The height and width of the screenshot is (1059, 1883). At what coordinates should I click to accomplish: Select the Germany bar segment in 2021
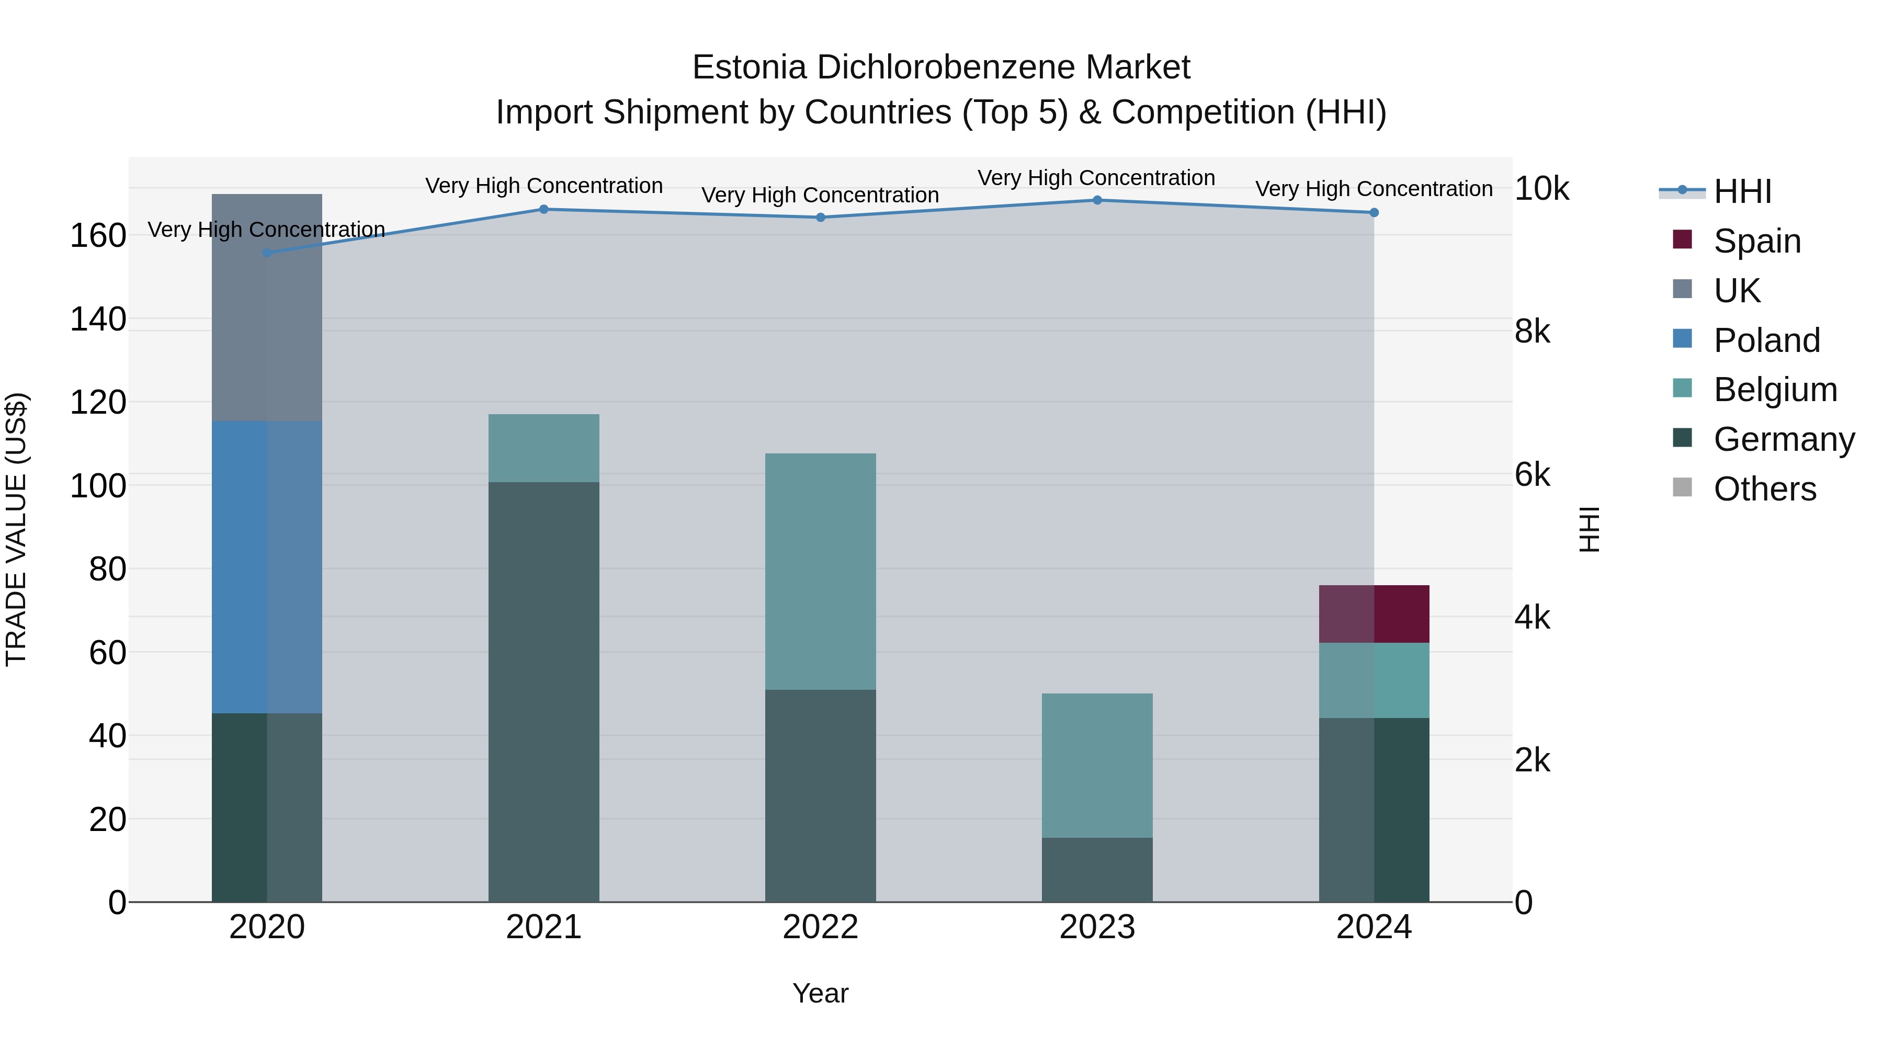pyautogui.click(x=544, y=692)
